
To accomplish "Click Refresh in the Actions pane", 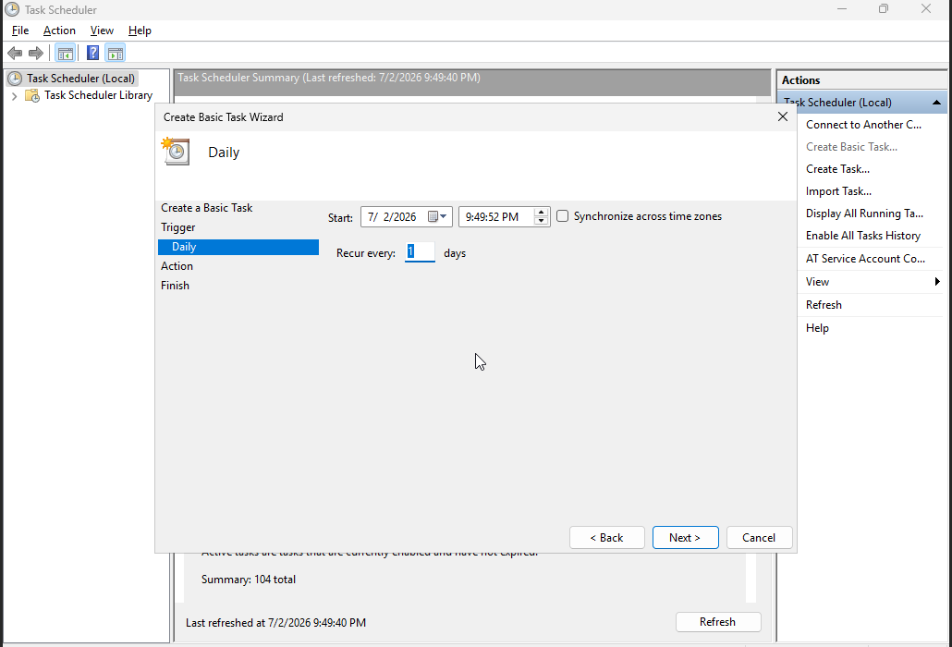I will click(x=824, y=305).
